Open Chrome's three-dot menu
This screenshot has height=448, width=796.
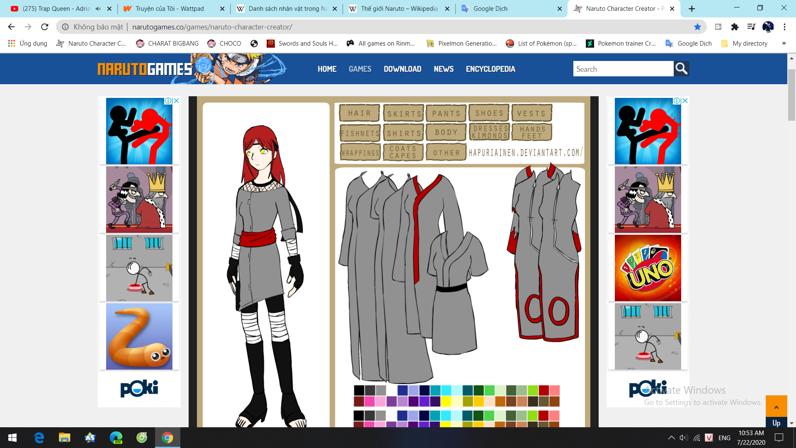[x=784, y=27]
